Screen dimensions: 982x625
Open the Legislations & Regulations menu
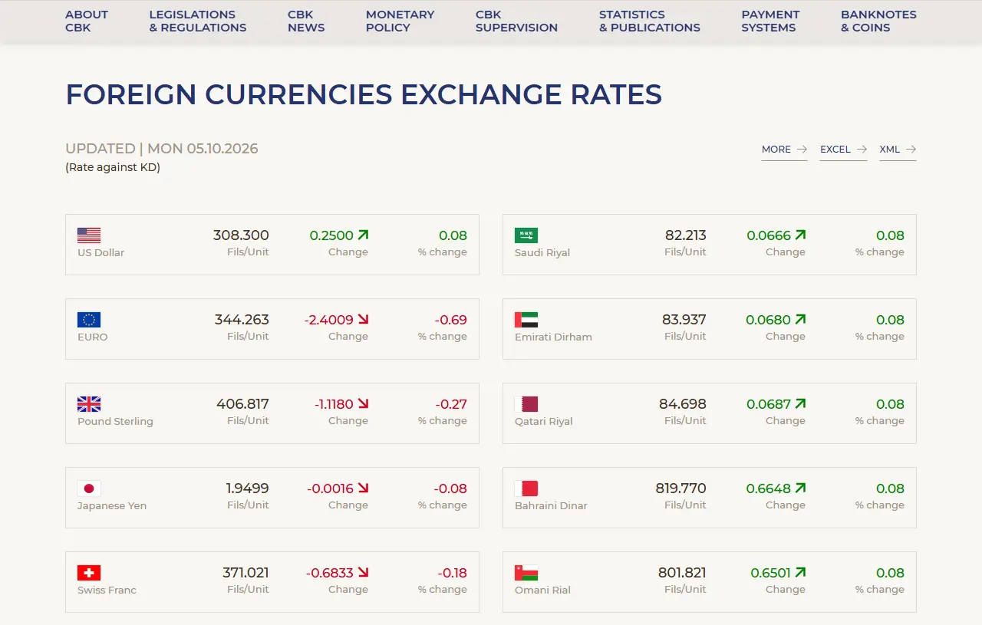[198, 21]
